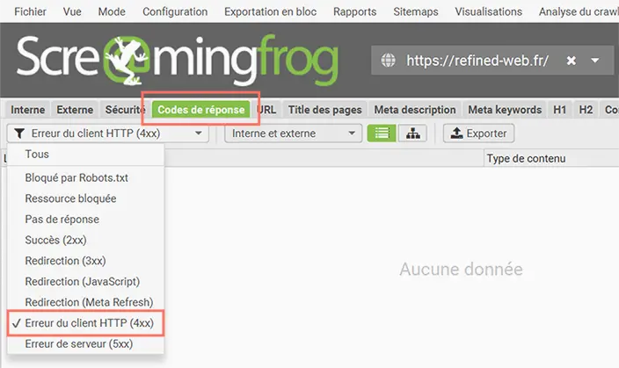The width and height of the screenshot is (619, 368).
Task: Open the Exportation en bloc menu
Action: pyautogui.click(x=271, y=11)
